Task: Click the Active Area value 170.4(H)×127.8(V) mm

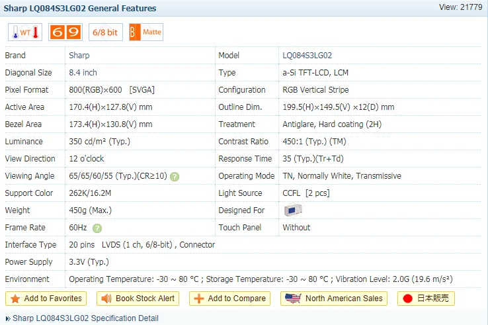Action: pyautogui.click(x=110, y=107)
